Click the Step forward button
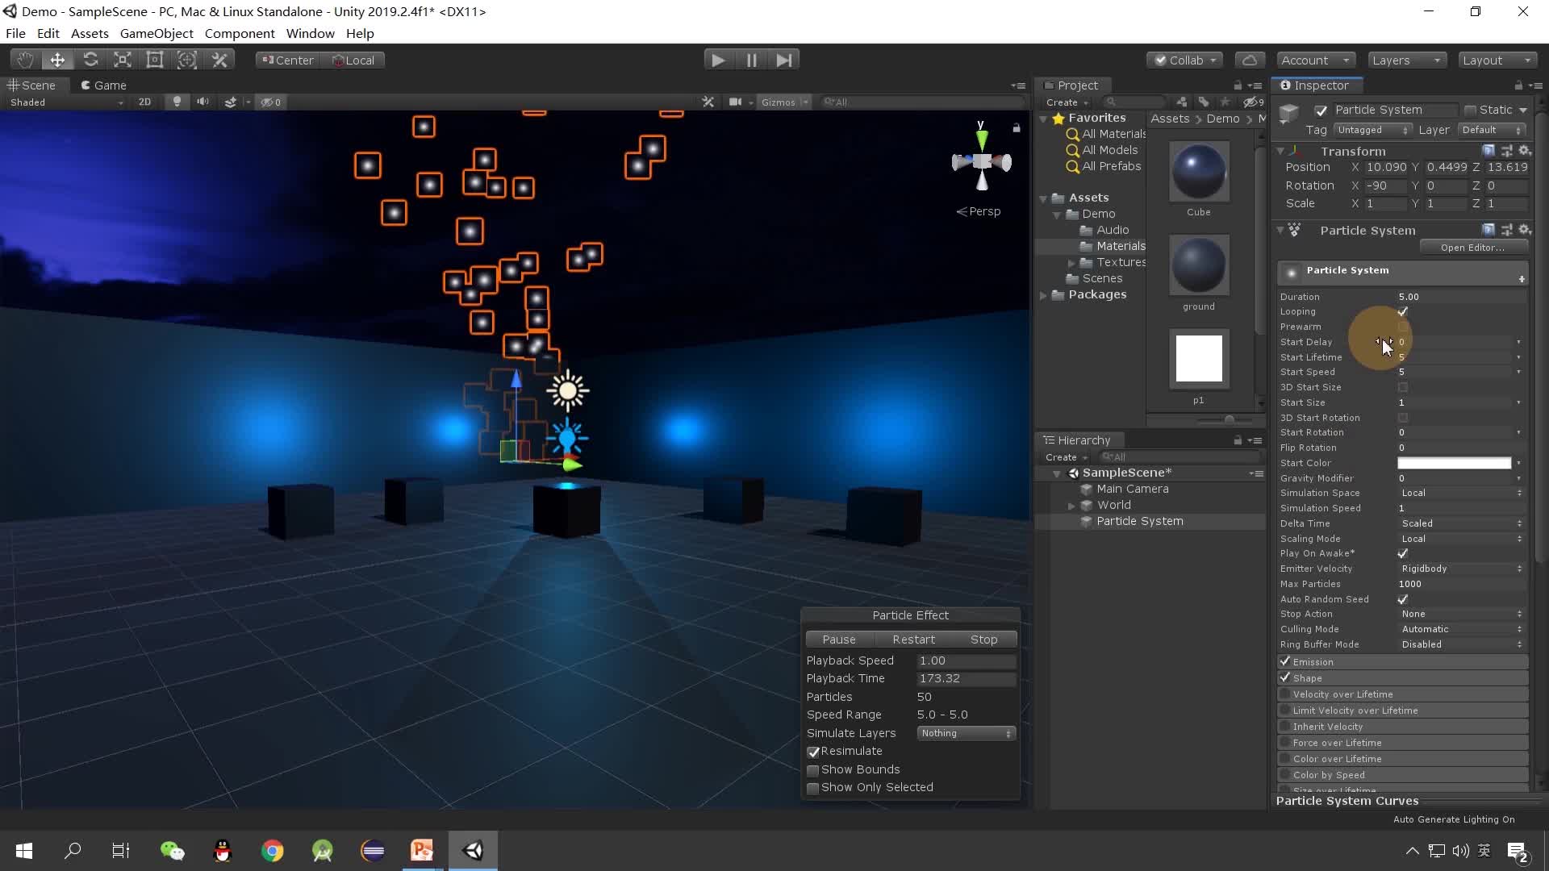The width and height of the screenshot is (1549, 871). point(783,60)
